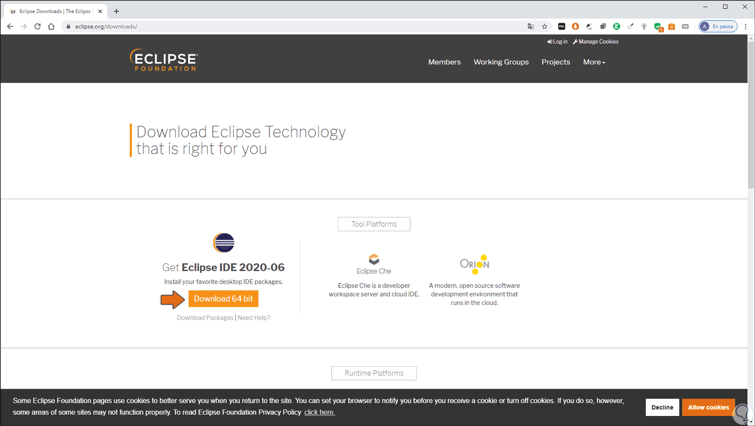Screen dimensions: 755x426
Task: Open the En pausa profile menu
Action: point(718,26)
